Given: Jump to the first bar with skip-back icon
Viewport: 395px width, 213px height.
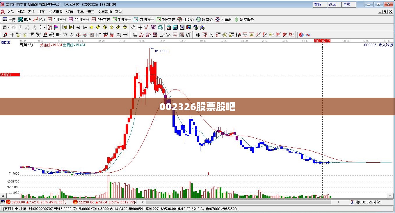Looking at the screenshot, I should tap(65, 27).
